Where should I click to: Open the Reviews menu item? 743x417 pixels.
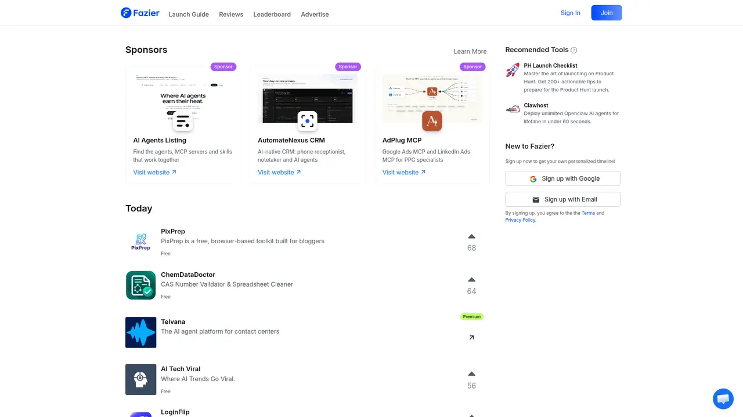231,14
